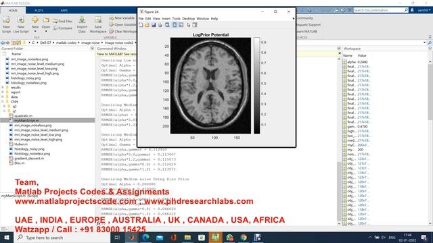Expand the report folder
Image resolution: width=433 pixels, height=243 pixels.
click(x=3, y=92)
